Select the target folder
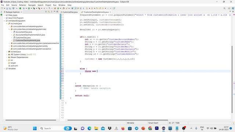 coord(13,63)
